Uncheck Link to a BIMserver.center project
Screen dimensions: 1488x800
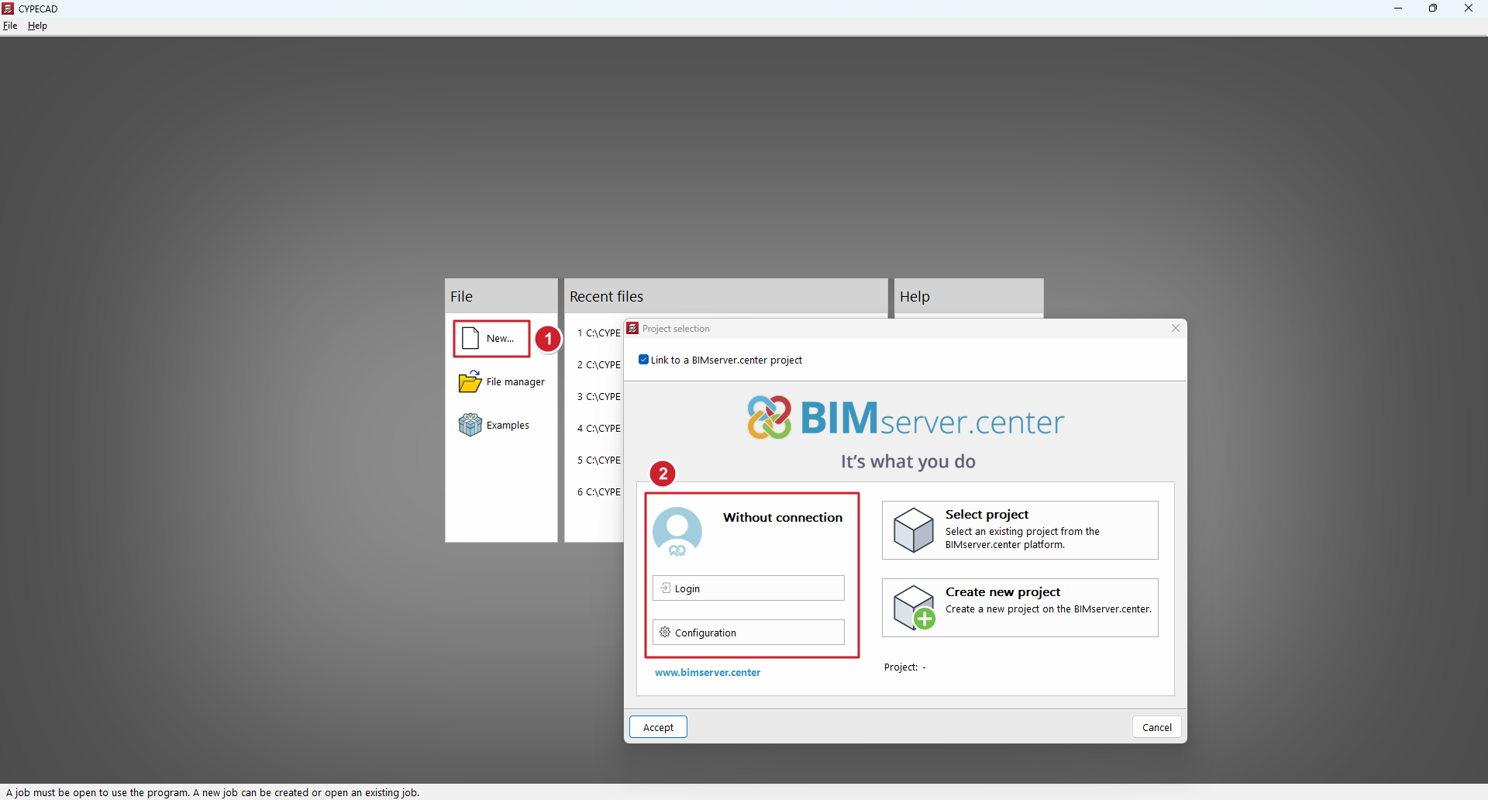coord(643,360)
